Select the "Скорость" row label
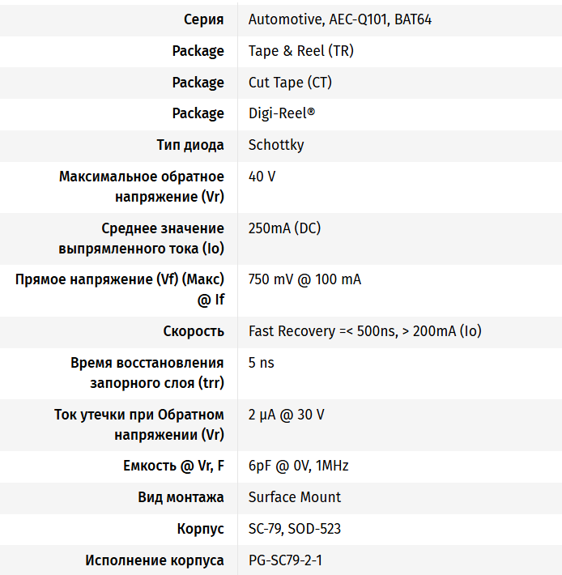The width and height of the screenshot is (562, 575). pyautogui.click(x=194, y=331)
